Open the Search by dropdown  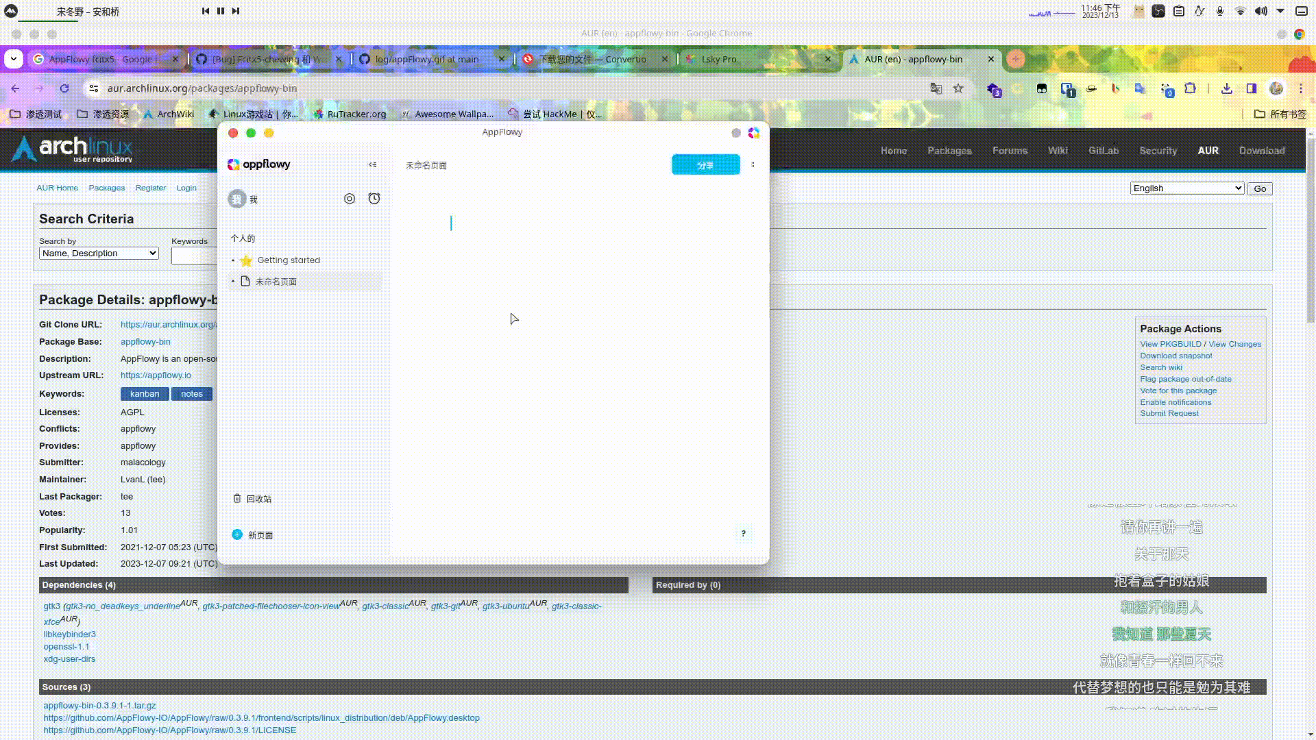click(x=99, y=254)
